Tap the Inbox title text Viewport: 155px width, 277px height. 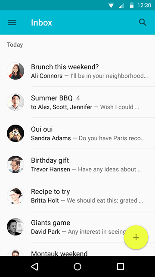tap(41, 23)
